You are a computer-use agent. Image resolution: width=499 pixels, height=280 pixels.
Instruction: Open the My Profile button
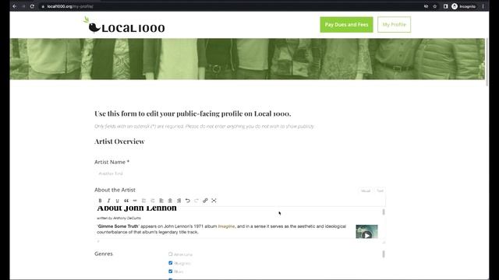(394, 24)
